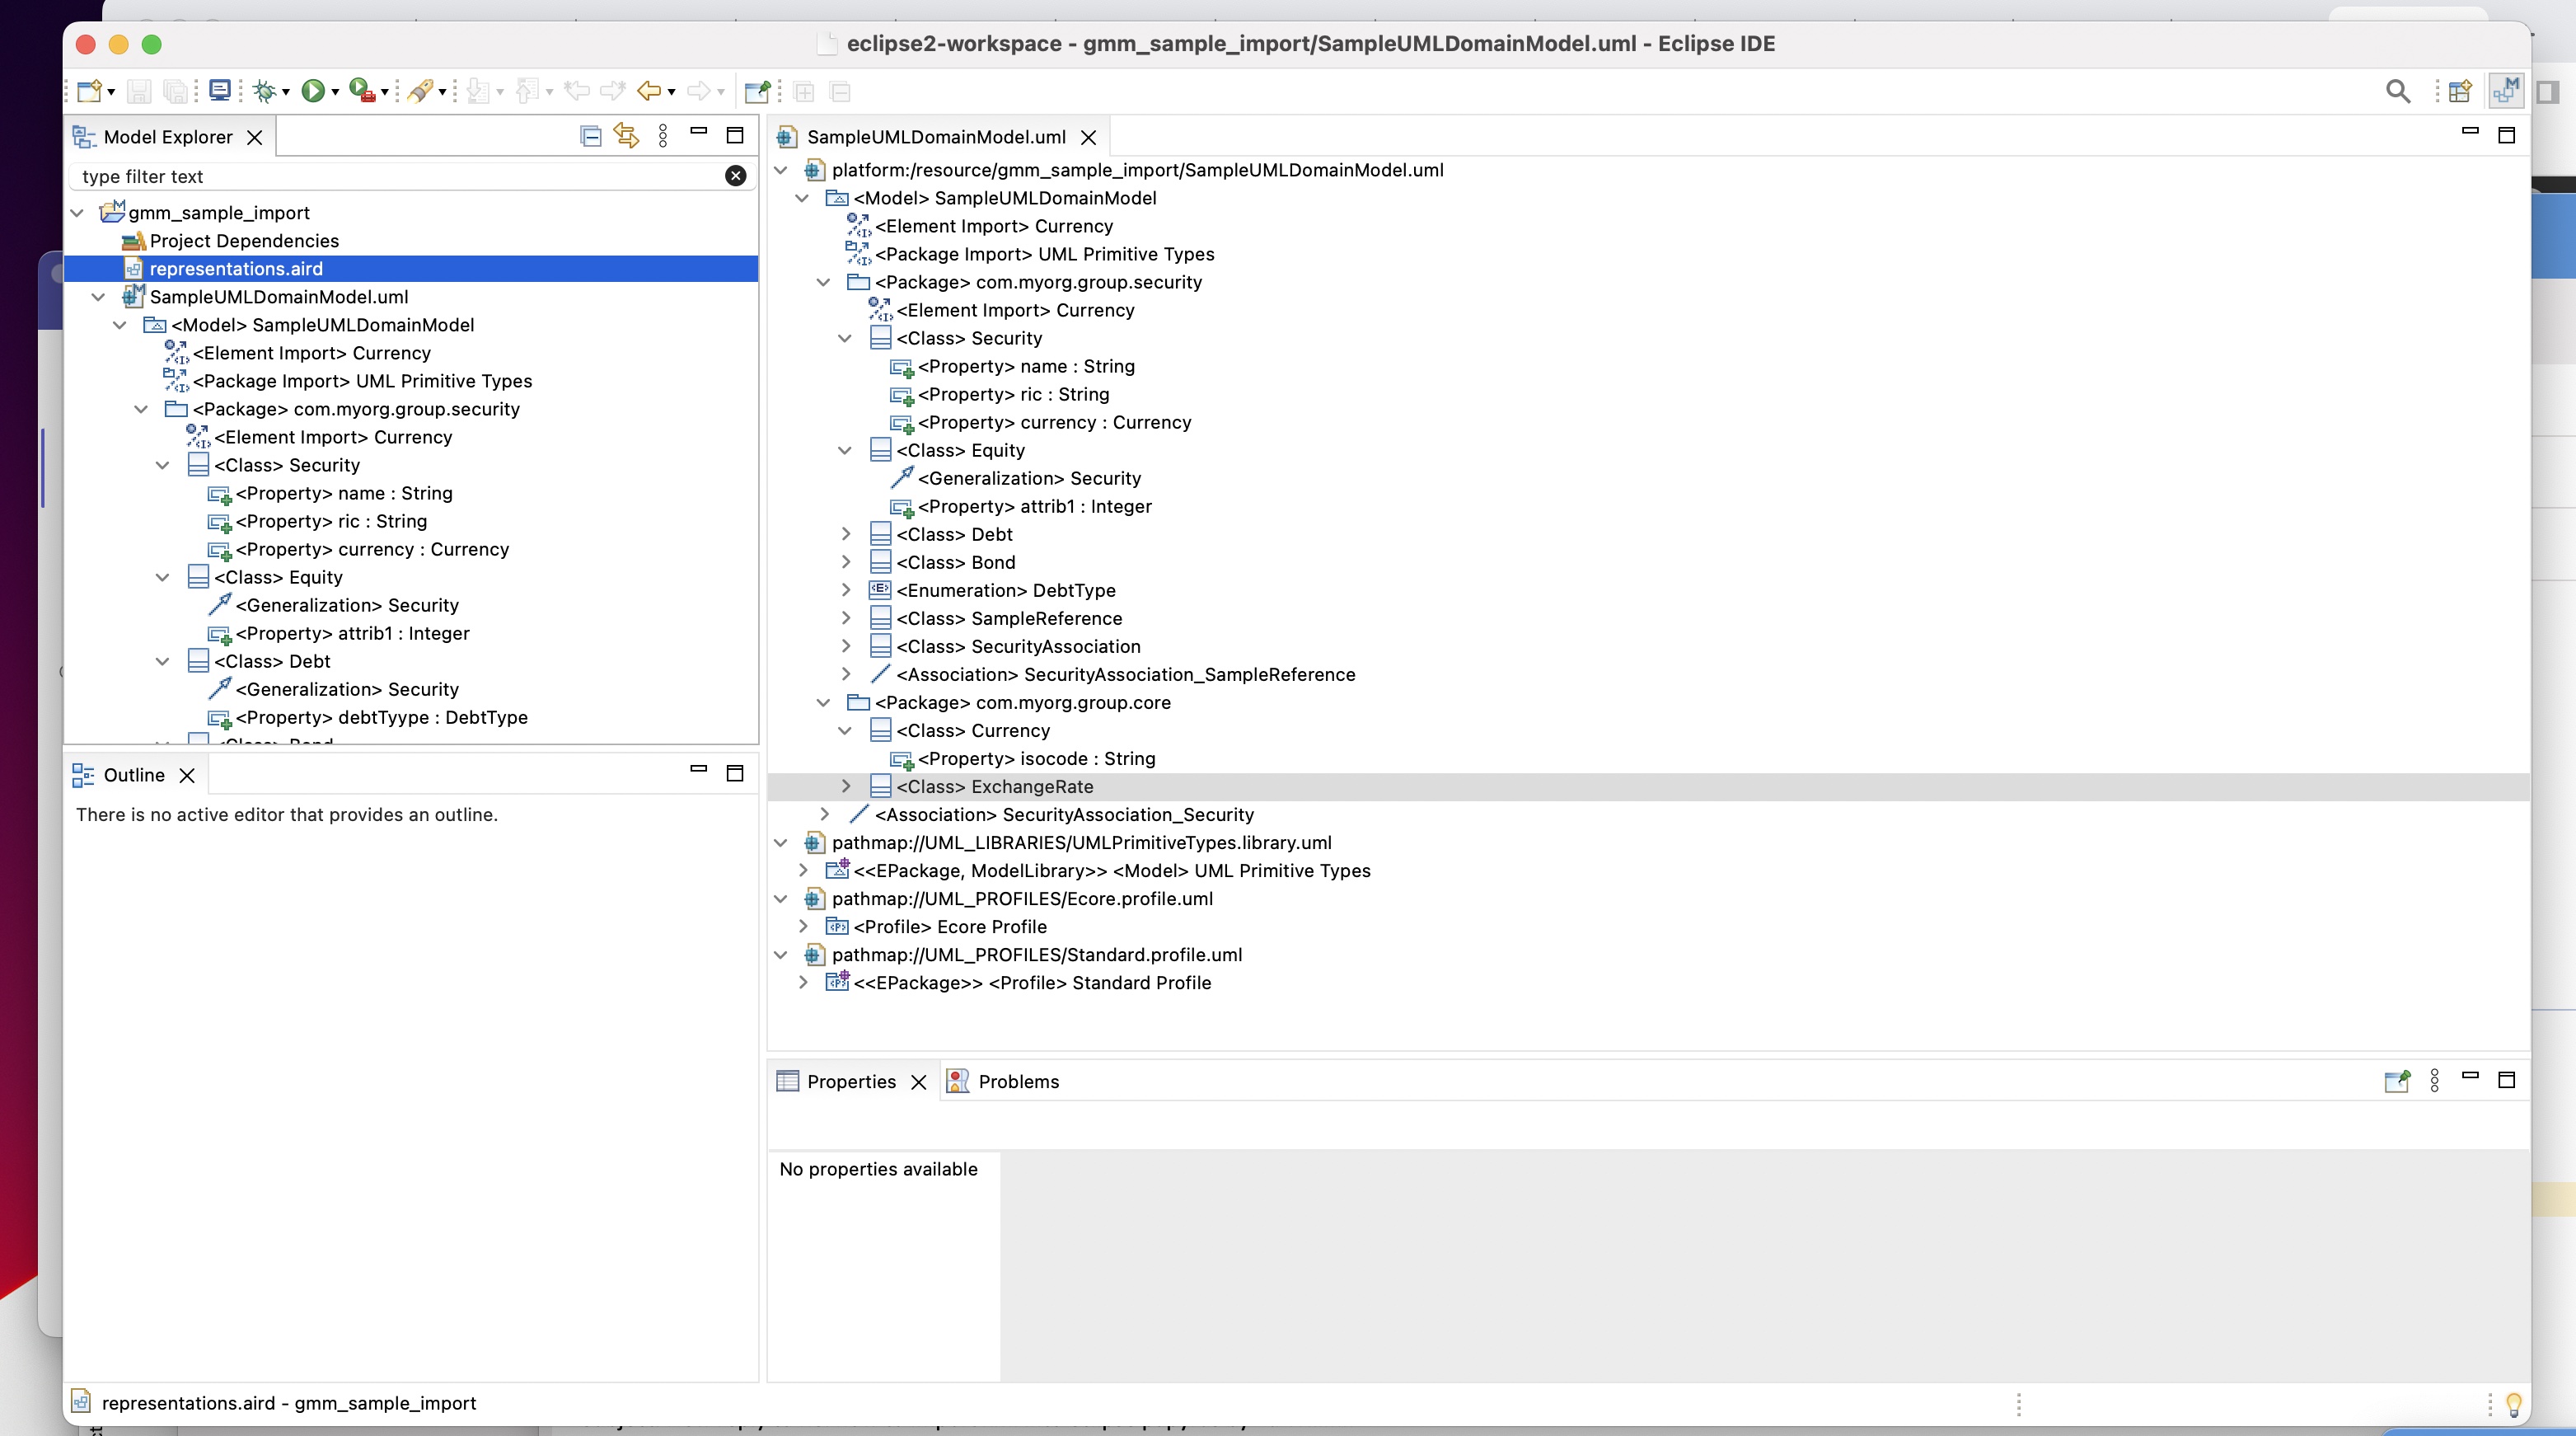Collapse Package com.myorg.group.core in editor
This screenshot has width=2576, height=1436.
(x=823, y=702)
